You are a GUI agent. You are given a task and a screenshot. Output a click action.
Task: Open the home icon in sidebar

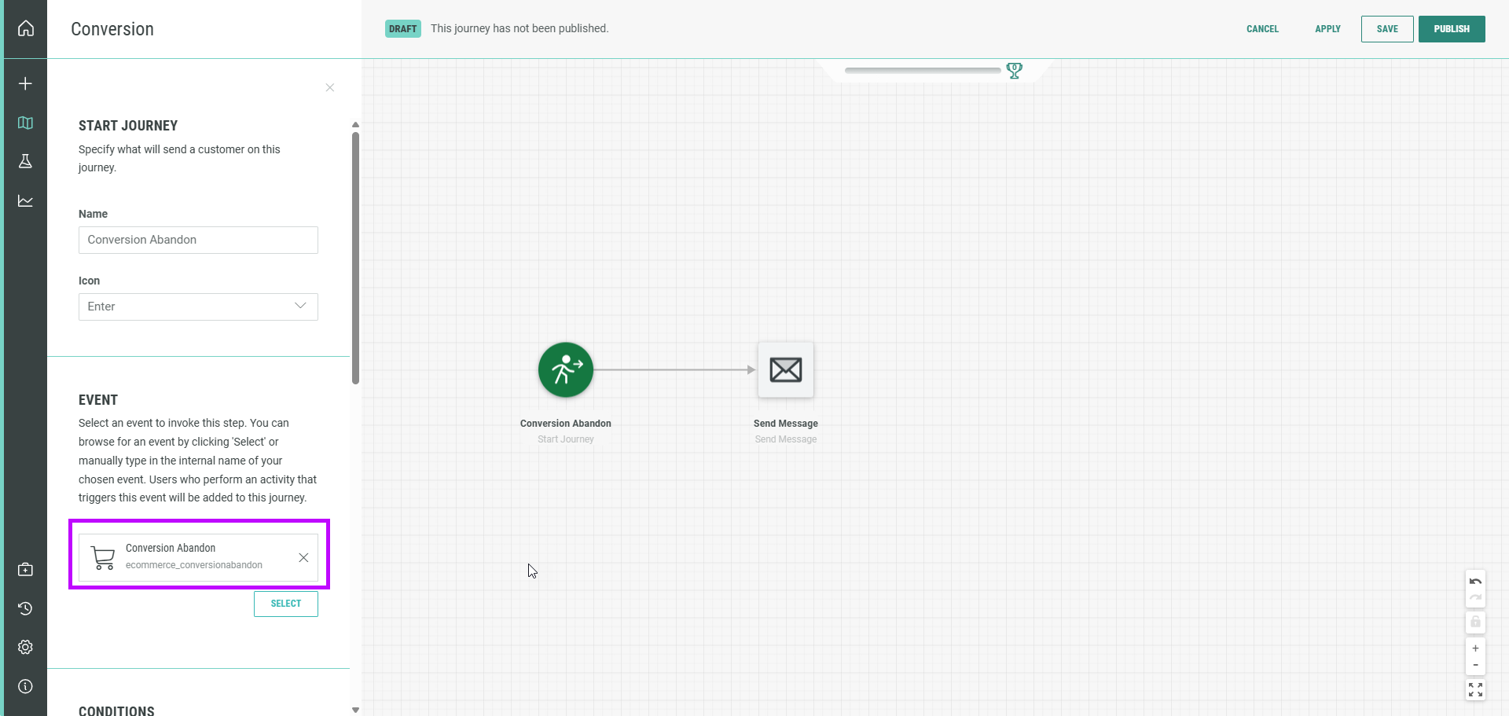pos(26,29)
